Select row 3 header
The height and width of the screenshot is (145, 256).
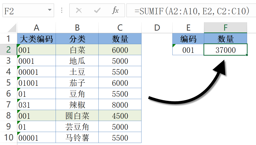[8, 61]
